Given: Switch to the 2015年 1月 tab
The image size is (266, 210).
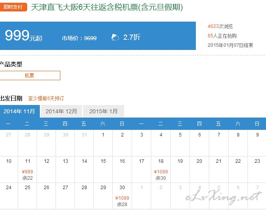Looking at the screenshot, I should point(104,111).
